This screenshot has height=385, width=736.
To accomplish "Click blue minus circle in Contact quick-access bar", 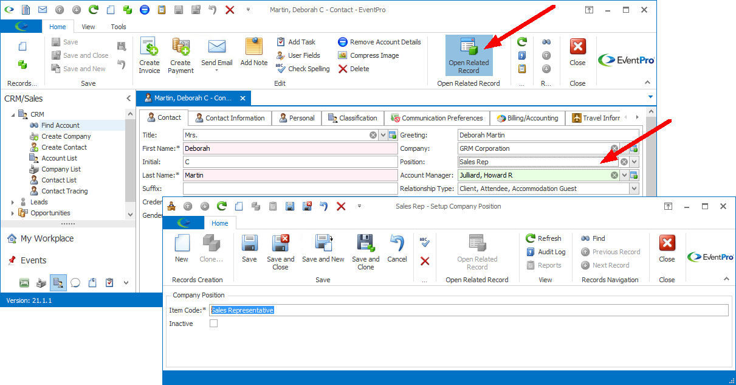I will pos(145,10).
